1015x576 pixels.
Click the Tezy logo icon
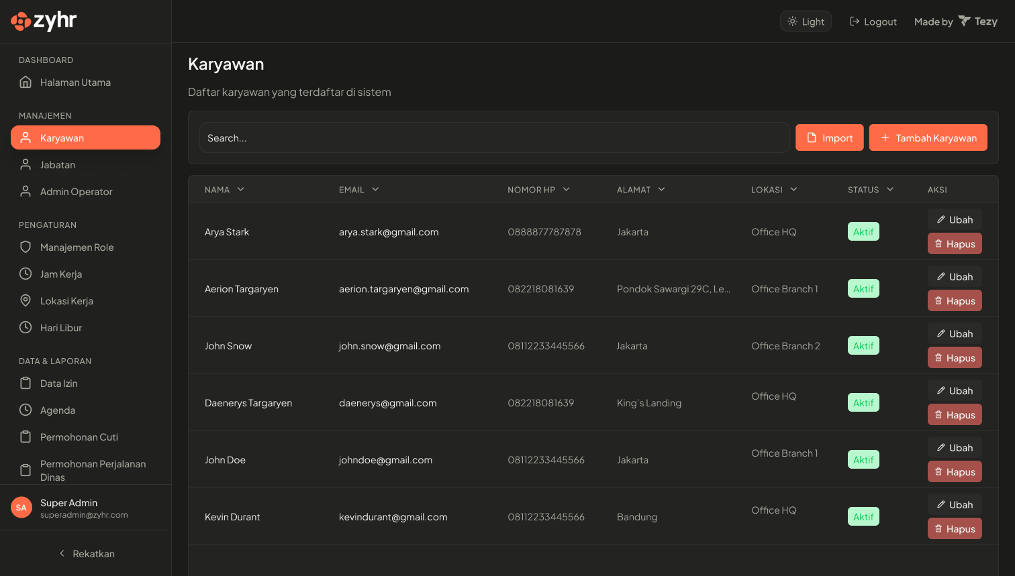[965, 21]
